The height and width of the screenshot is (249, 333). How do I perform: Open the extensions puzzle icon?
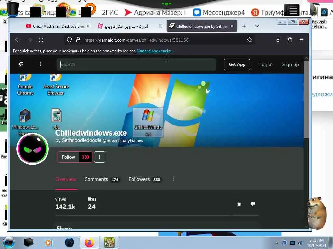pyautogui.click(x=290, y=40)
